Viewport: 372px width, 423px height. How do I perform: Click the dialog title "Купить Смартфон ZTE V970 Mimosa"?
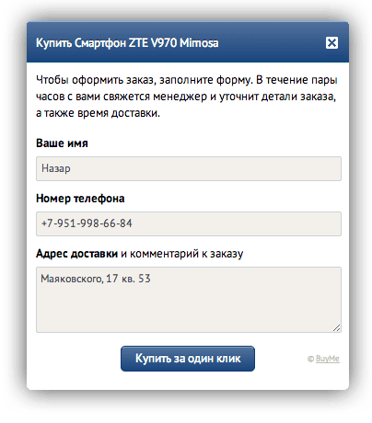click(127, 43)
